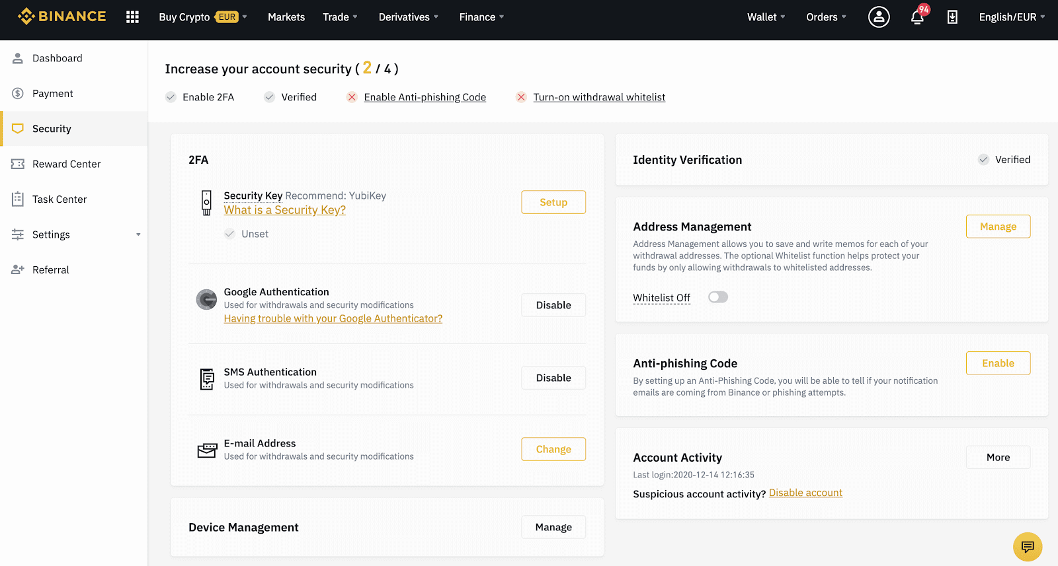Click the Task Center clipboard icon
The height and width of the screenshot is (566, 1058).
18,199
